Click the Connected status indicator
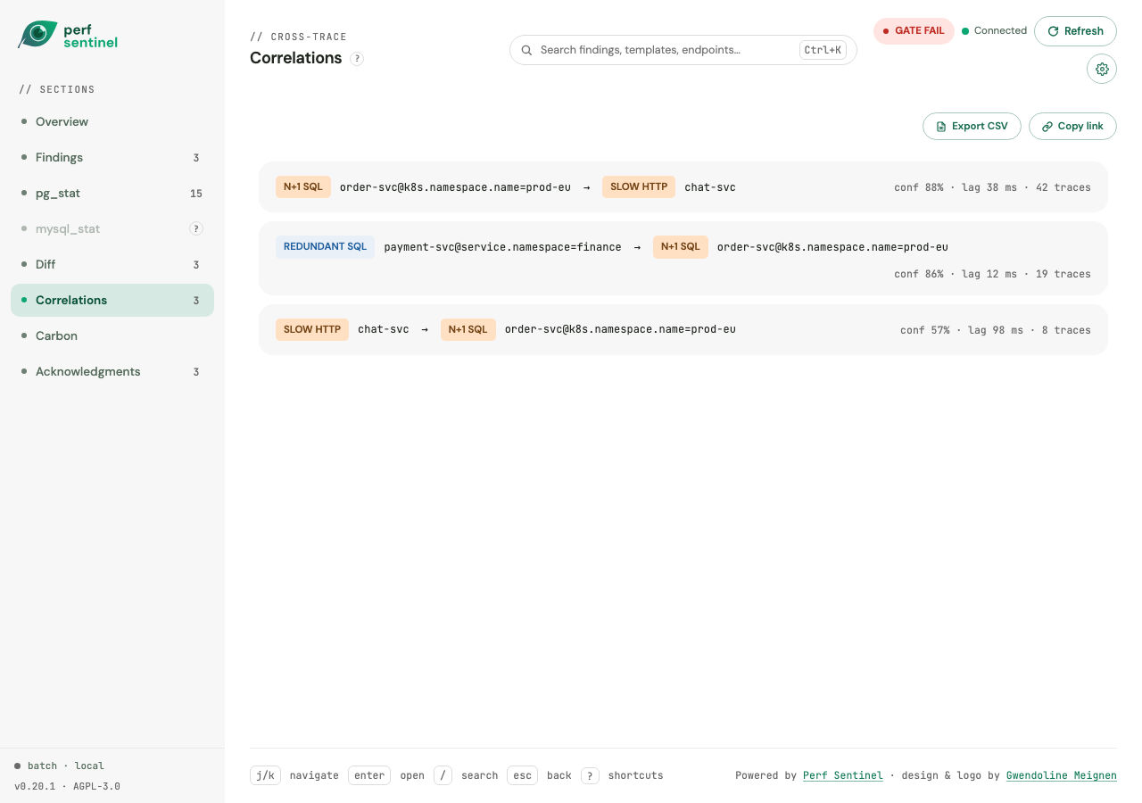This screenshot has height=803, width=1142. (x=994, y=31)
